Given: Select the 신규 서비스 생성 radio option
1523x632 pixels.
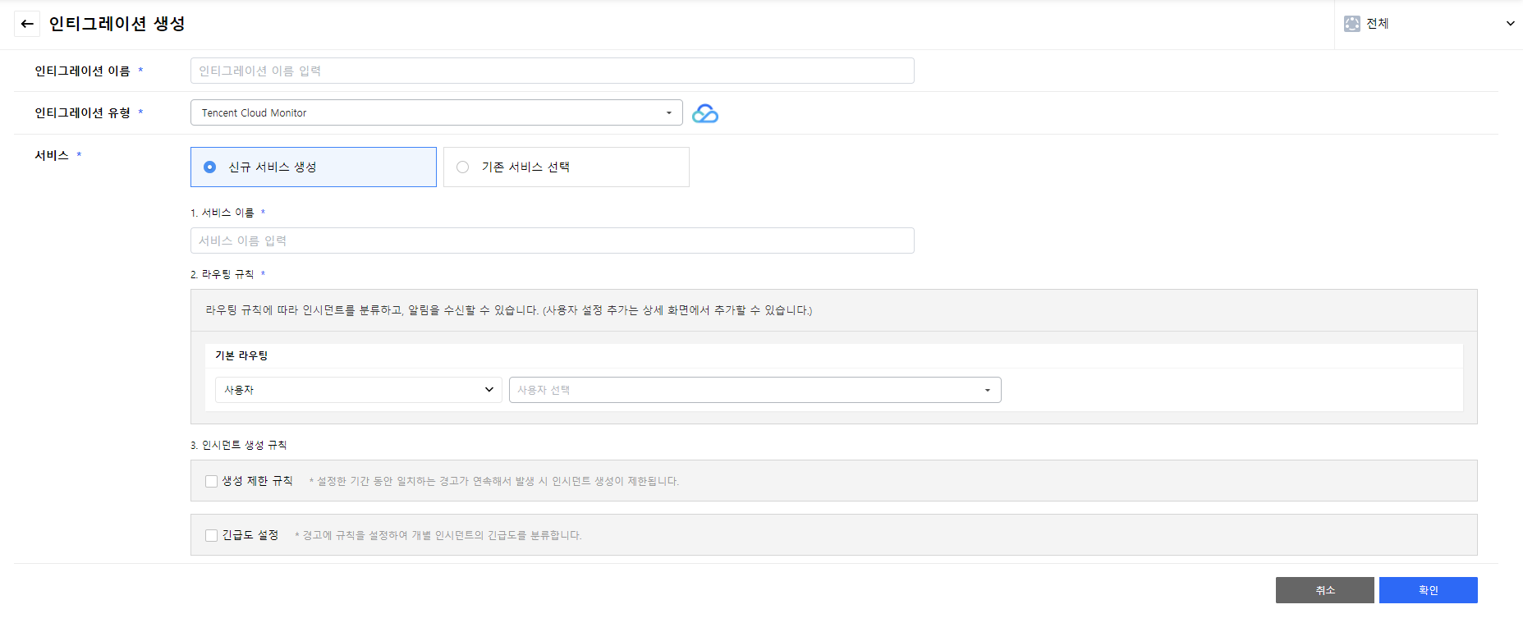Looking at the screenshot, I should point(210,167).
